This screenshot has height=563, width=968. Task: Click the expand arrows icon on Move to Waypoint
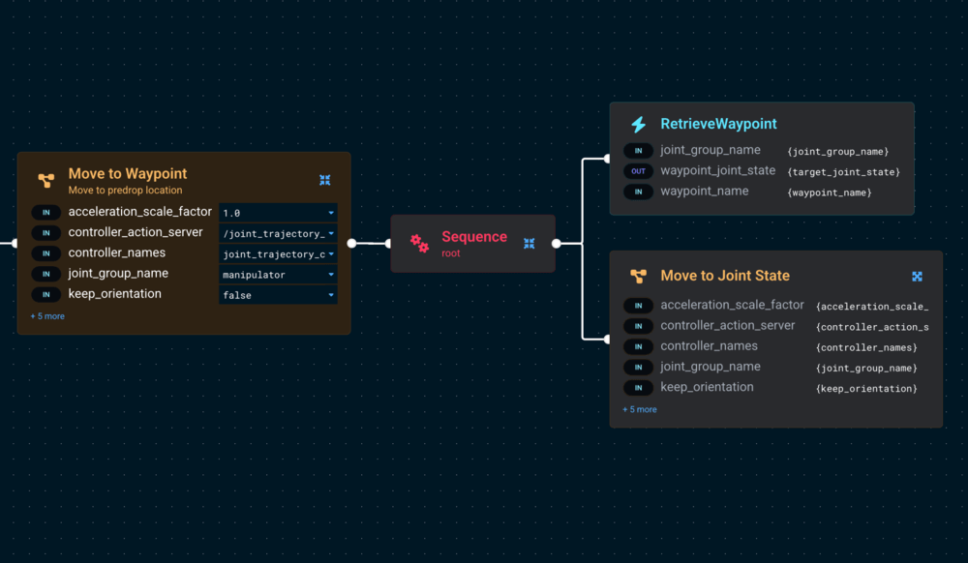pos(325,179)
